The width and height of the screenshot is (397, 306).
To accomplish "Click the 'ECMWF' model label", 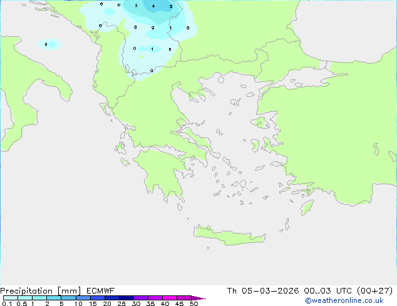I will pyautogui.click(x=101, y=291).
